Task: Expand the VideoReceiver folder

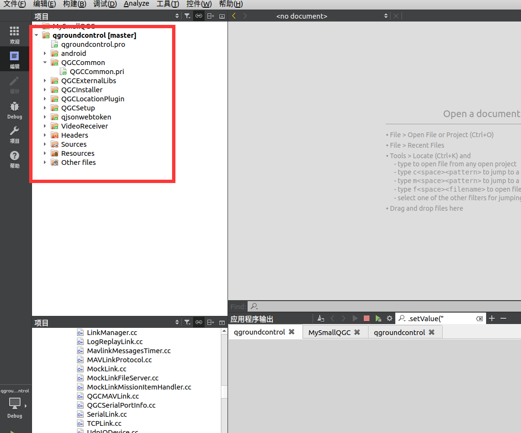Action: (45, 126)
